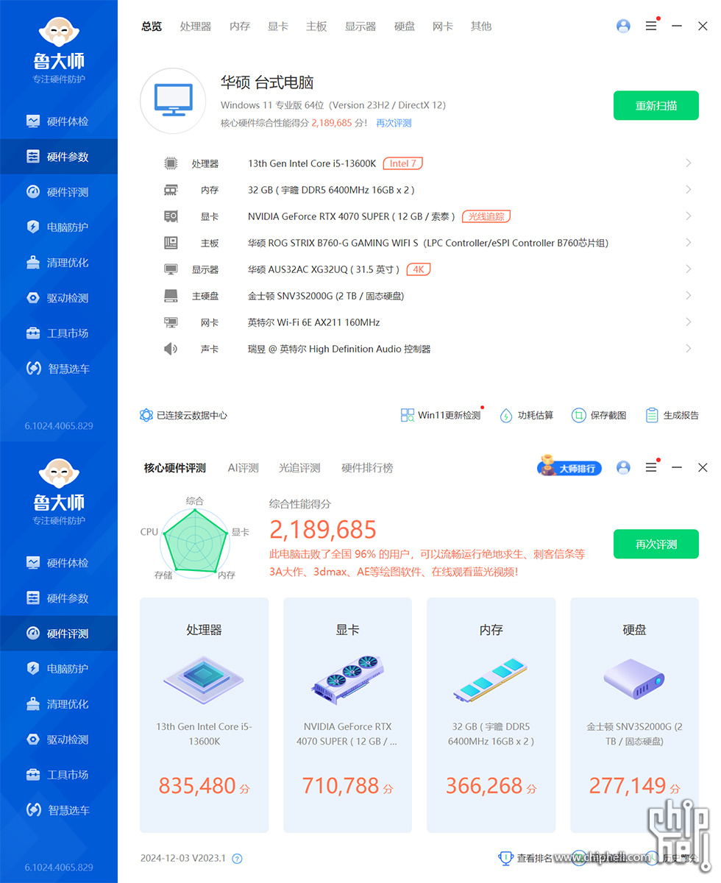The width and height of the screenshot is (721, 883).
Task: Open 智慧选车 in the 总览 window sidebar
Action: pos(59,369)
